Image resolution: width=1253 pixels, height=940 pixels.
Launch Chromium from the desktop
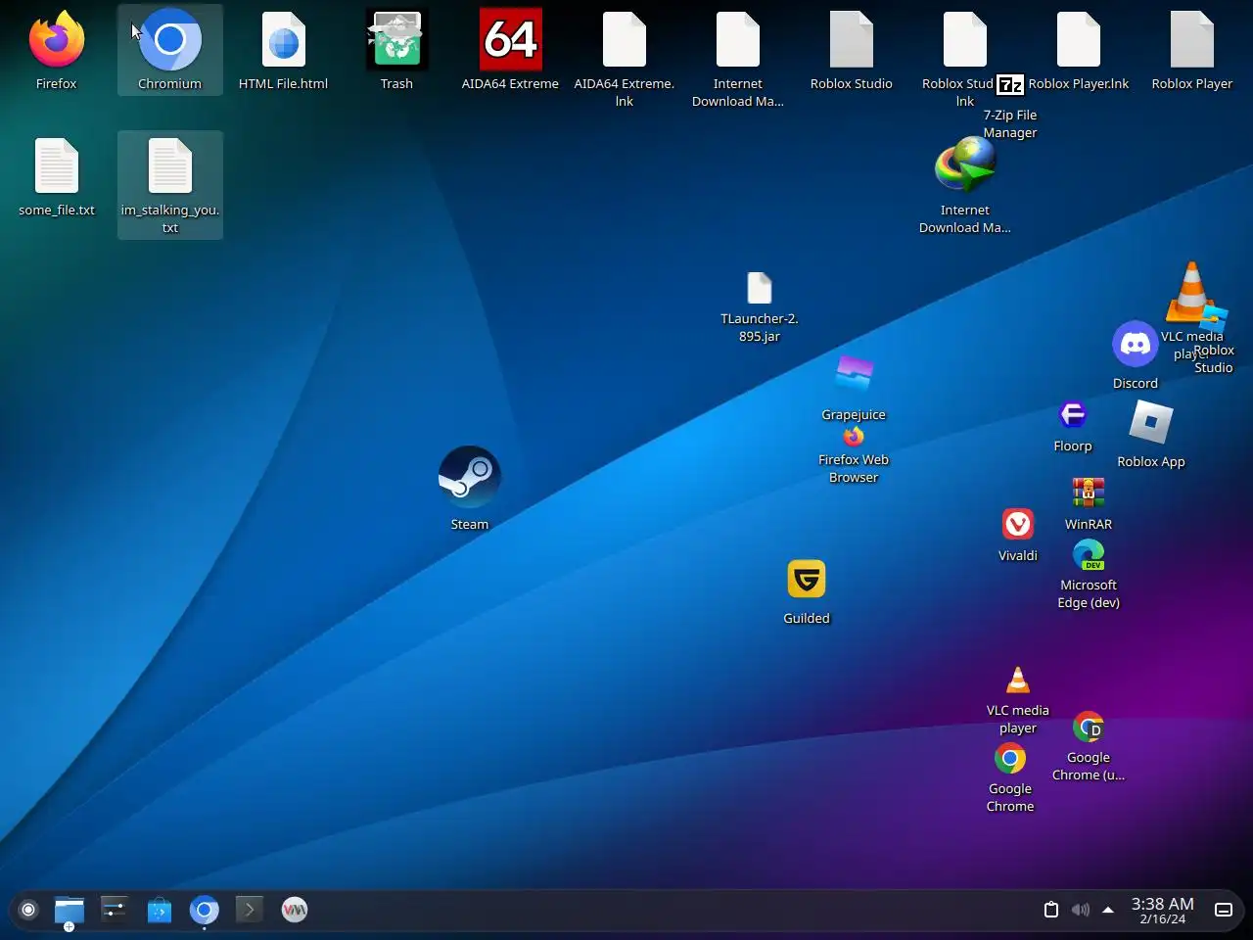tap(170, 41)
